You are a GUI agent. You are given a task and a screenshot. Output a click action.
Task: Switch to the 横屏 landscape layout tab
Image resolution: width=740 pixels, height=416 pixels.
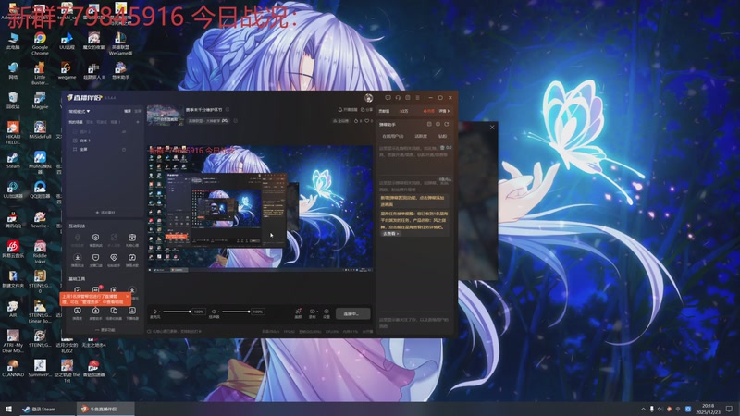coord(128,111)
